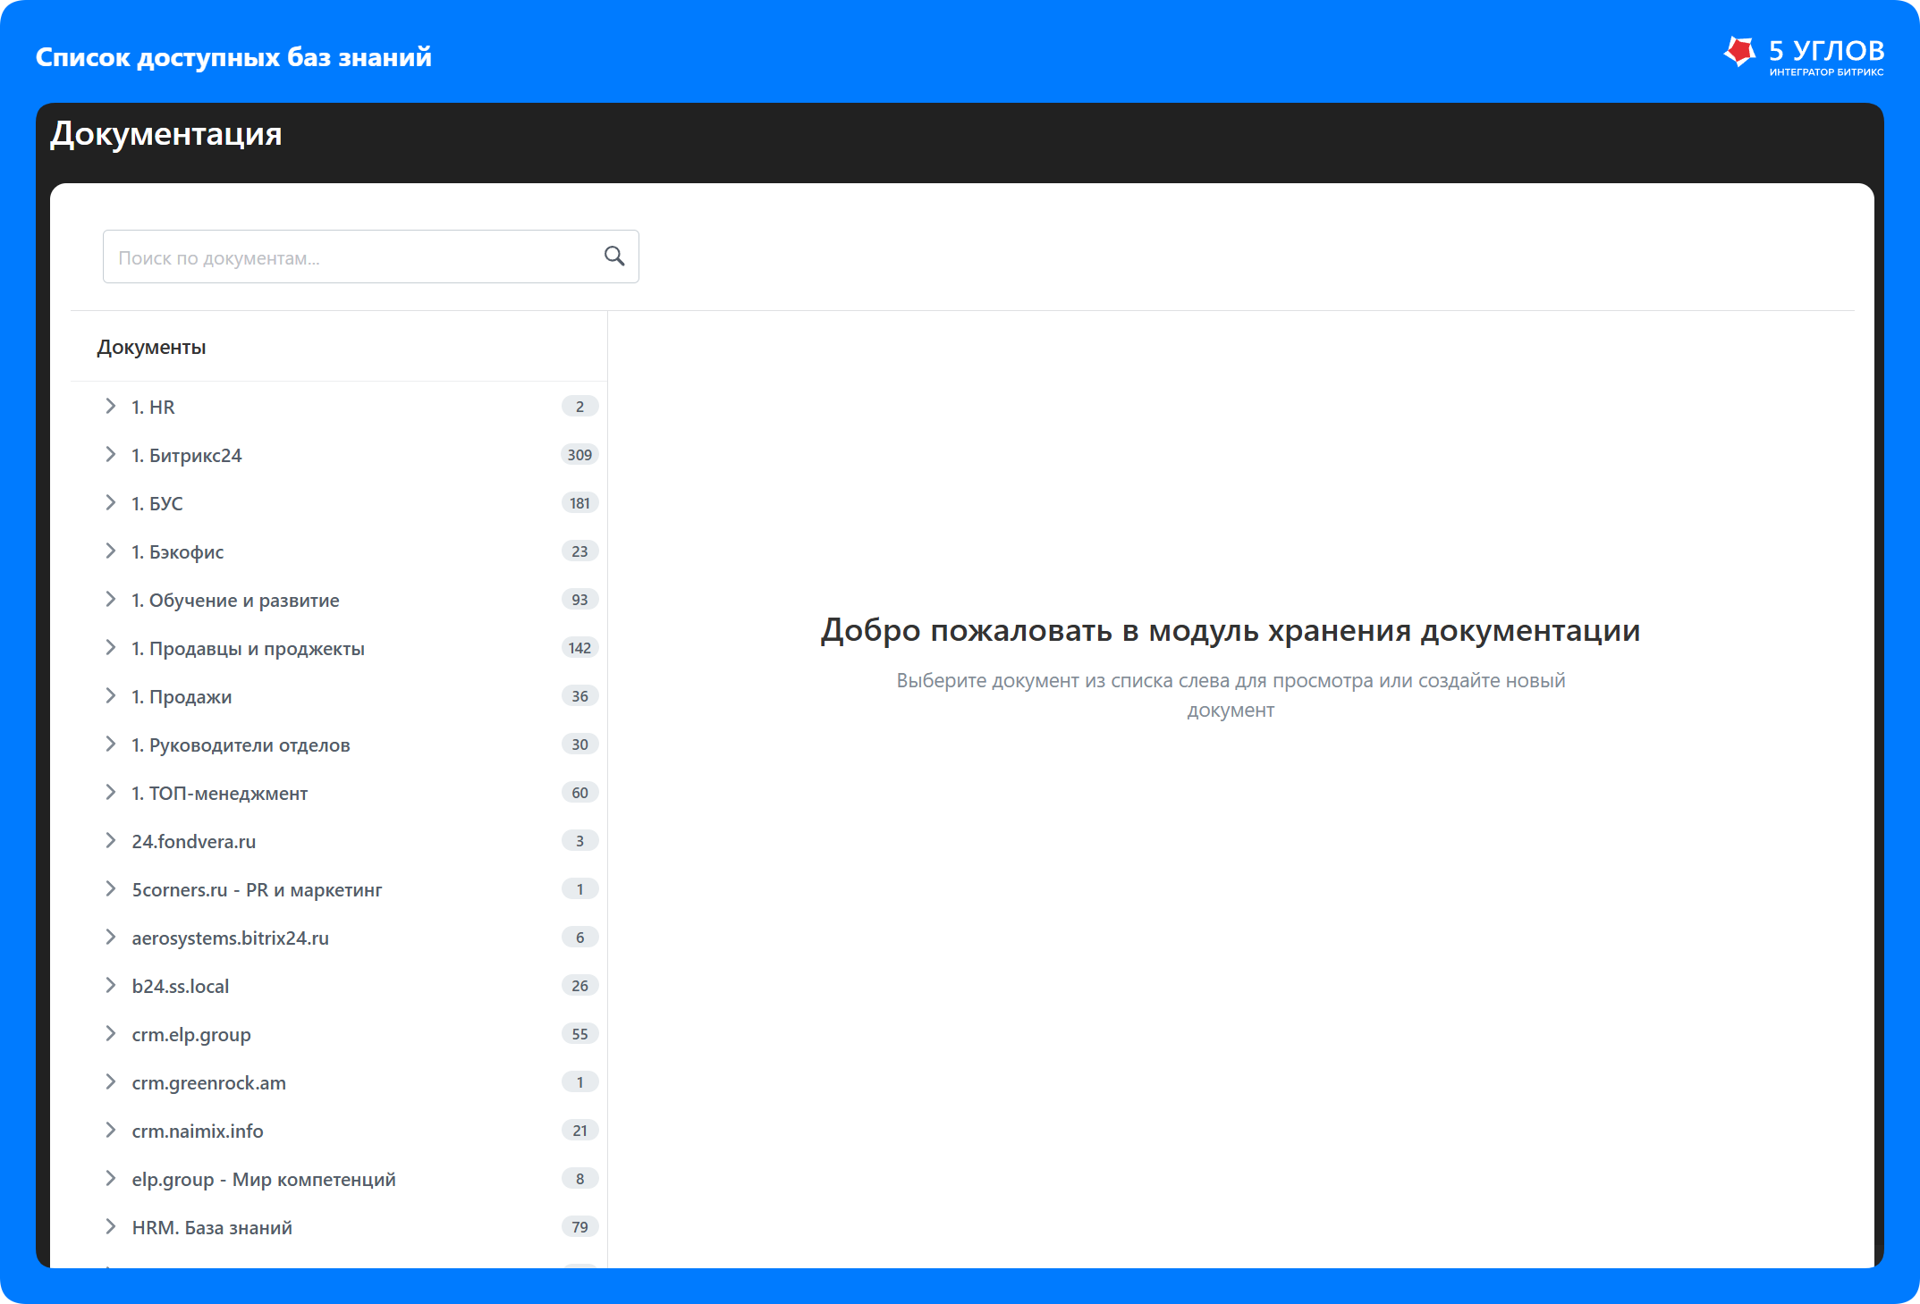
Task: Select the crm.naimix.info label
Action: pyautogui.click(x=197, y=1131)
